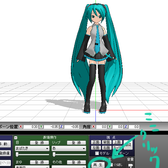Click 登録 button for まゆ expression

click(x=39, y=162)
